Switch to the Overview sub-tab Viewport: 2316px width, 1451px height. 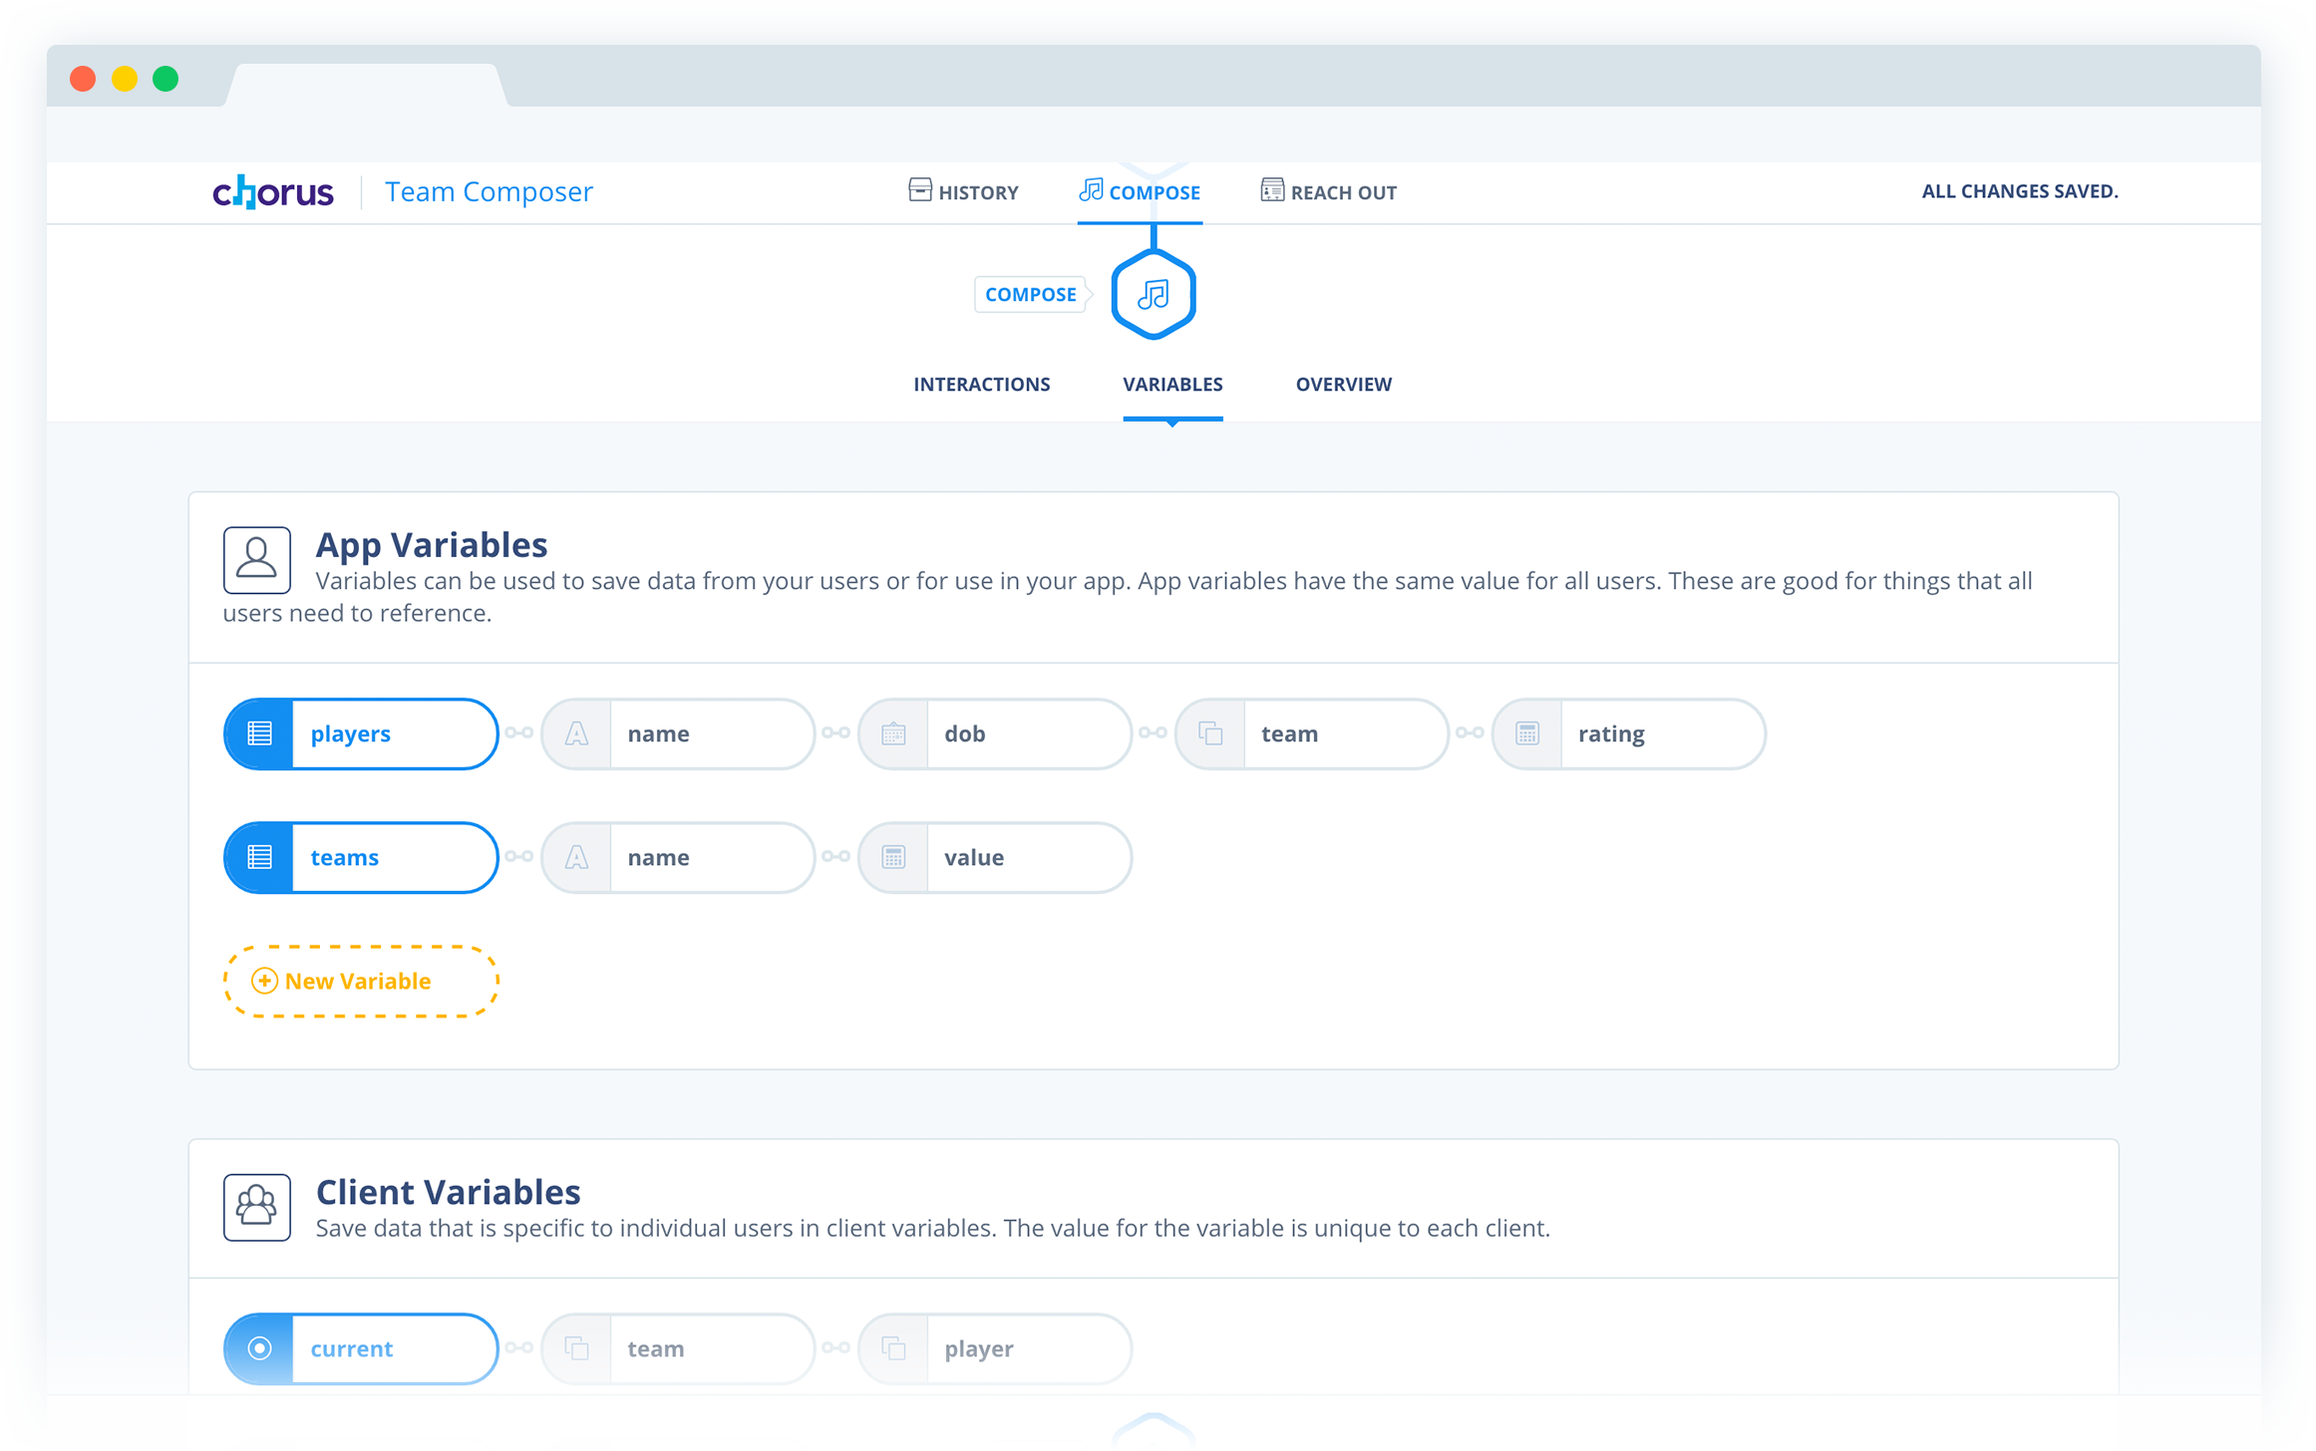coord(1343,384)
